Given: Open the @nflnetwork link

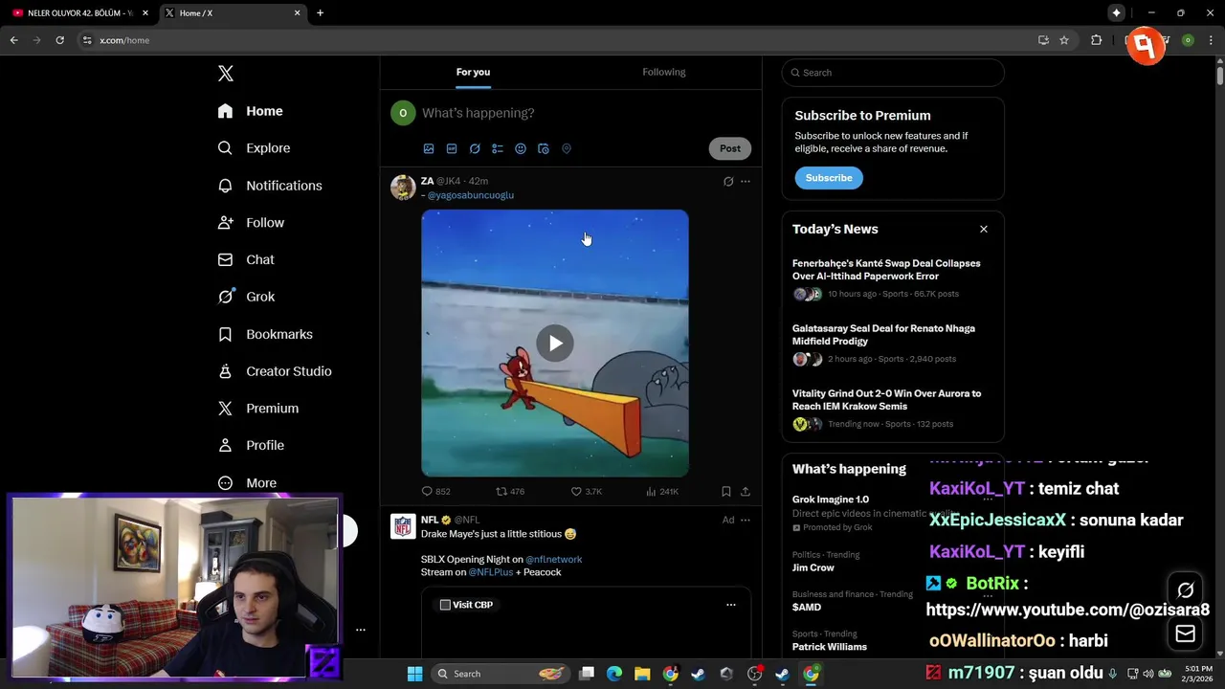Looking at the screenshot, I should click(554, 560).
